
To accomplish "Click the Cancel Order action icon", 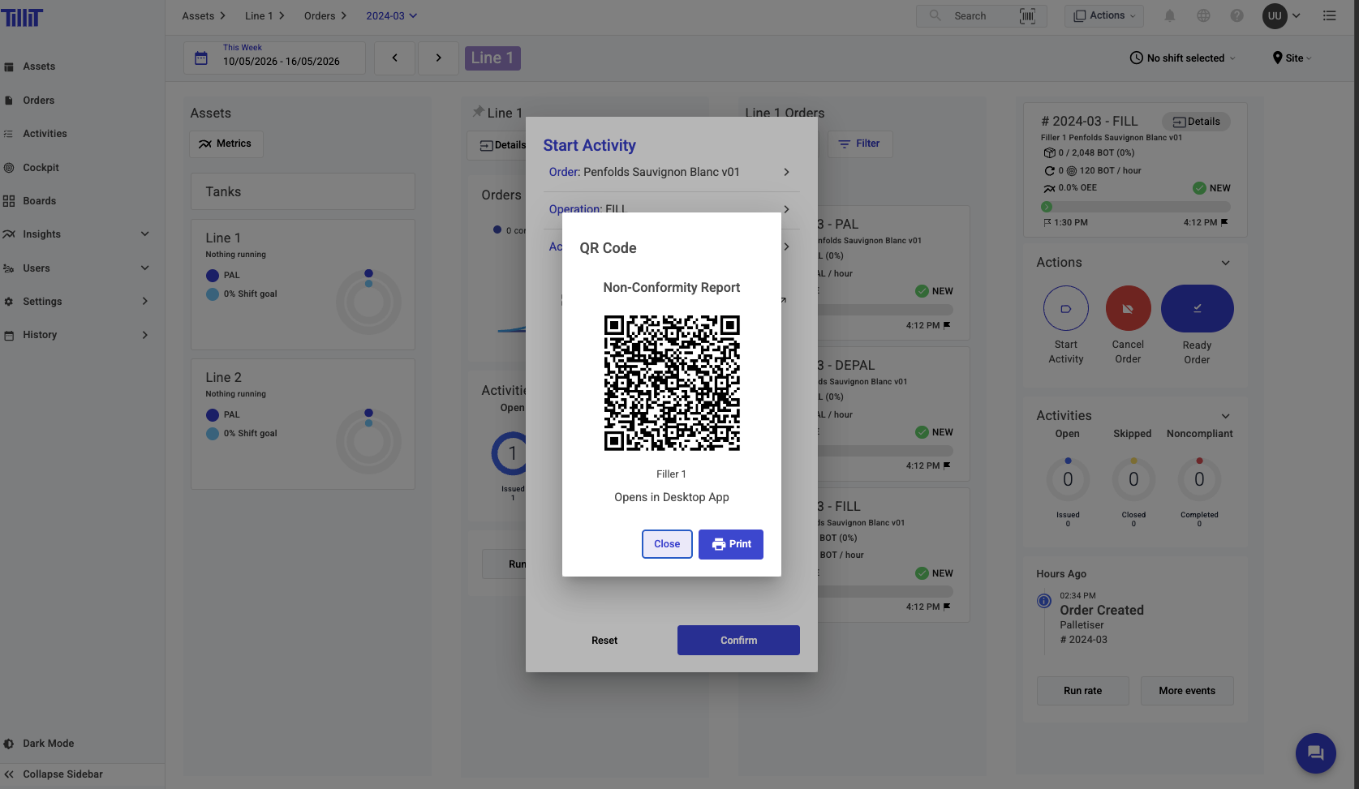I will pyautogui.click(x=1129, y=308).
